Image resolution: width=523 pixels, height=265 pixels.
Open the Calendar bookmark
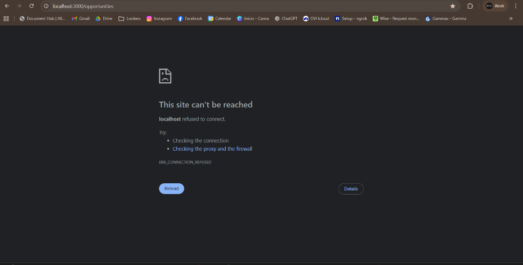tap(220, 18)
